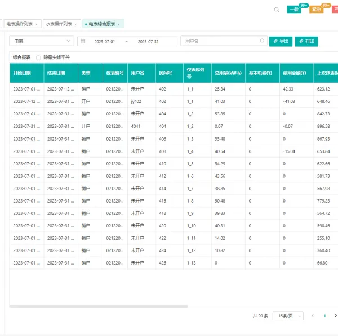Click the 导出 export button
The height and width of the screenshot is (336, 338).
tap(281, 41)
